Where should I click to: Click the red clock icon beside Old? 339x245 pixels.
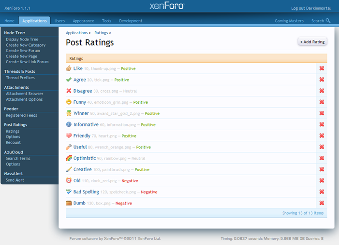tap(69, 180)
